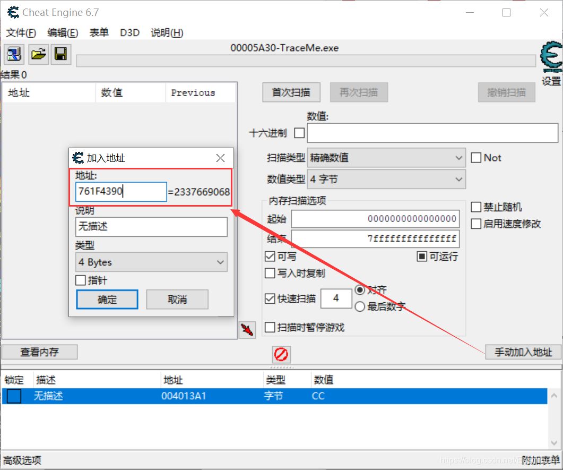Toggle the 十六进制 checkbox

(299, 133)
